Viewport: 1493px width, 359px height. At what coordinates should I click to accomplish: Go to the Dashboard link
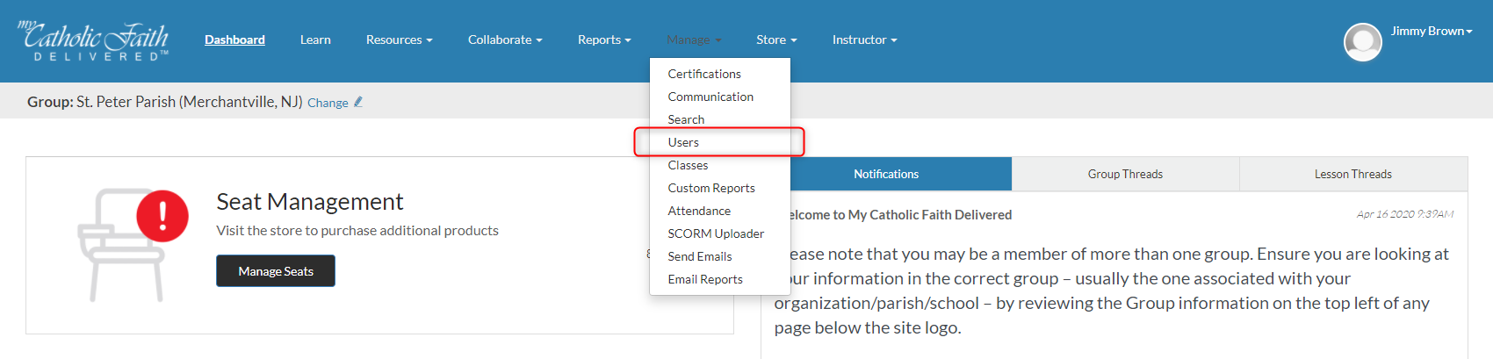pyautogui.click(x=234, y=39)
